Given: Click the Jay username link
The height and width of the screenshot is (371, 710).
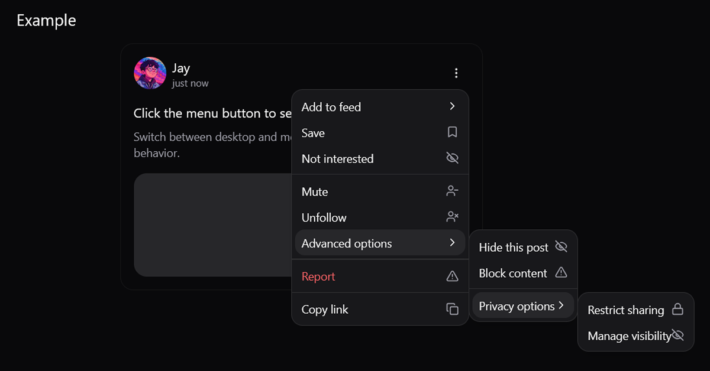Looking at the screenshot, I should [181, 68].
